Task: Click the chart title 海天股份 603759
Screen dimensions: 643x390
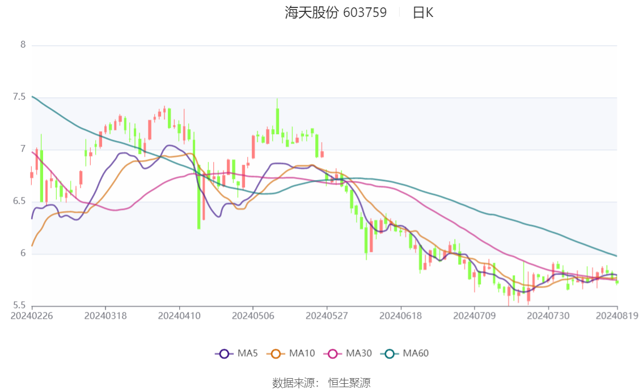Action: [x=336, y=12]
